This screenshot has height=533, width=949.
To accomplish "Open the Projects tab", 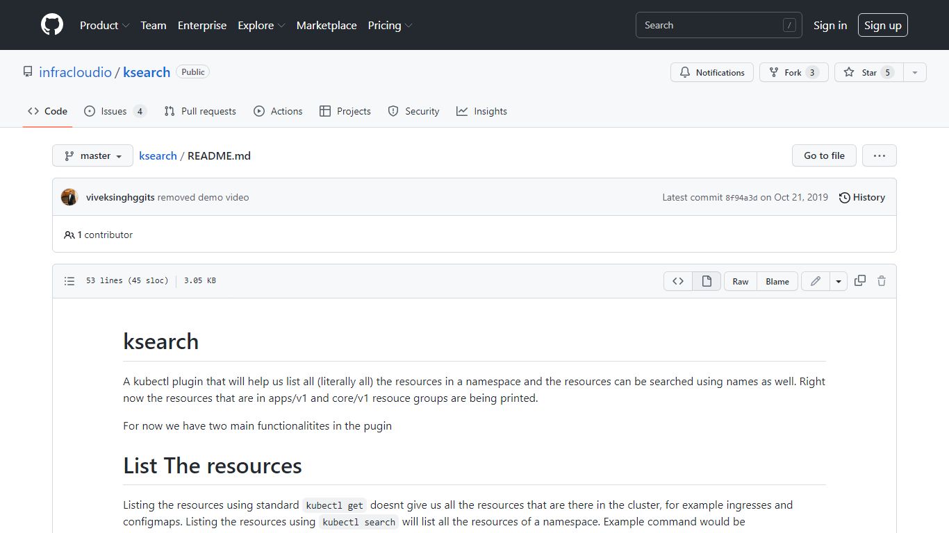I will tap(345, 111).
